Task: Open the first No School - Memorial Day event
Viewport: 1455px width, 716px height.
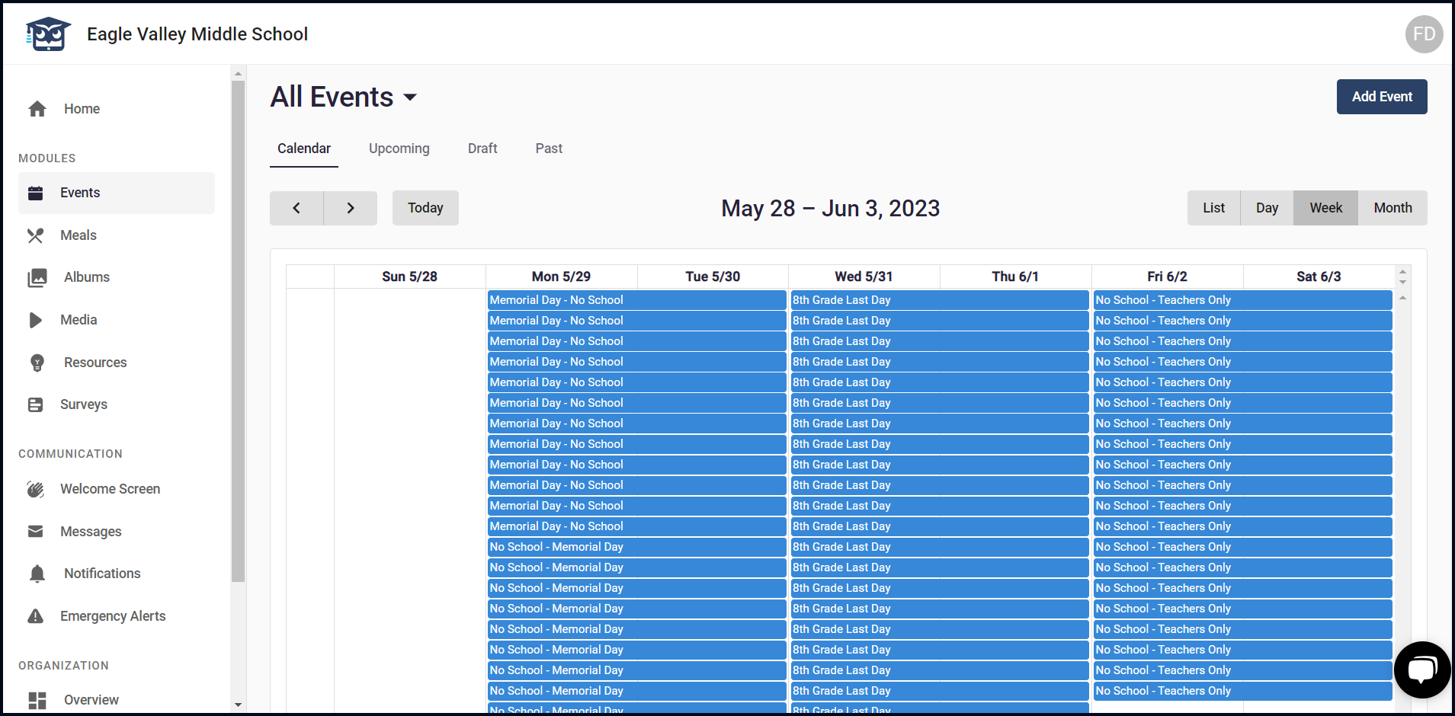Action: [636, 547]
